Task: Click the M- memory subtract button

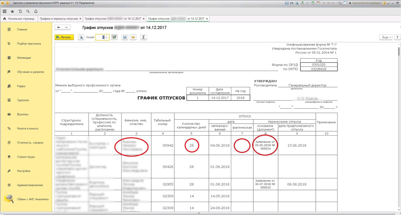Action: (334, 3)
